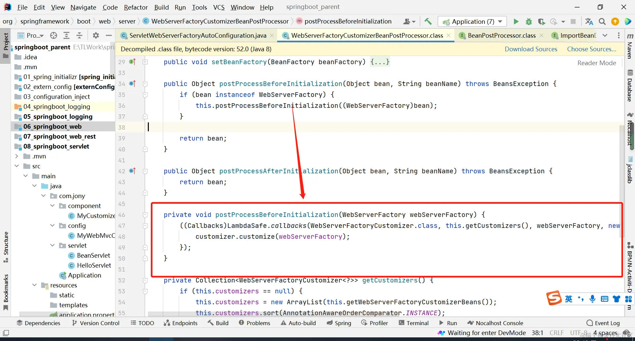Open the Maven tool window
Screen dimensions: 635x341
[x=630, y=46]
